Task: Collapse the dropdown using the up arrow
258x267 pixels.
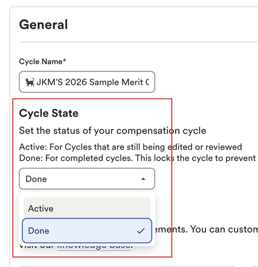Action: click(x=143, y=179)
